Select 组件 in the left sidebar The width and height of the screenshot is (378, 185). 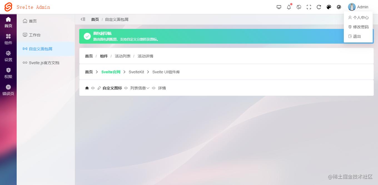[8, 39]
